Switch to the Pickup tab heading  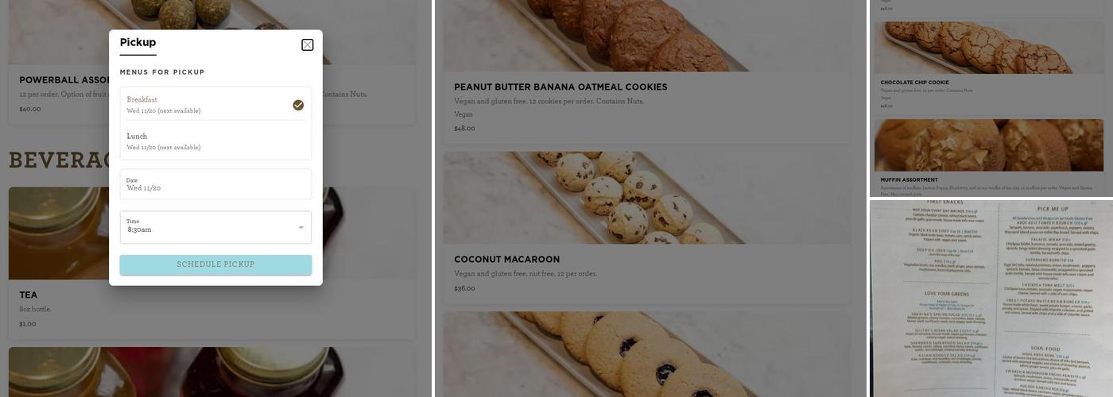click(138, 43)
